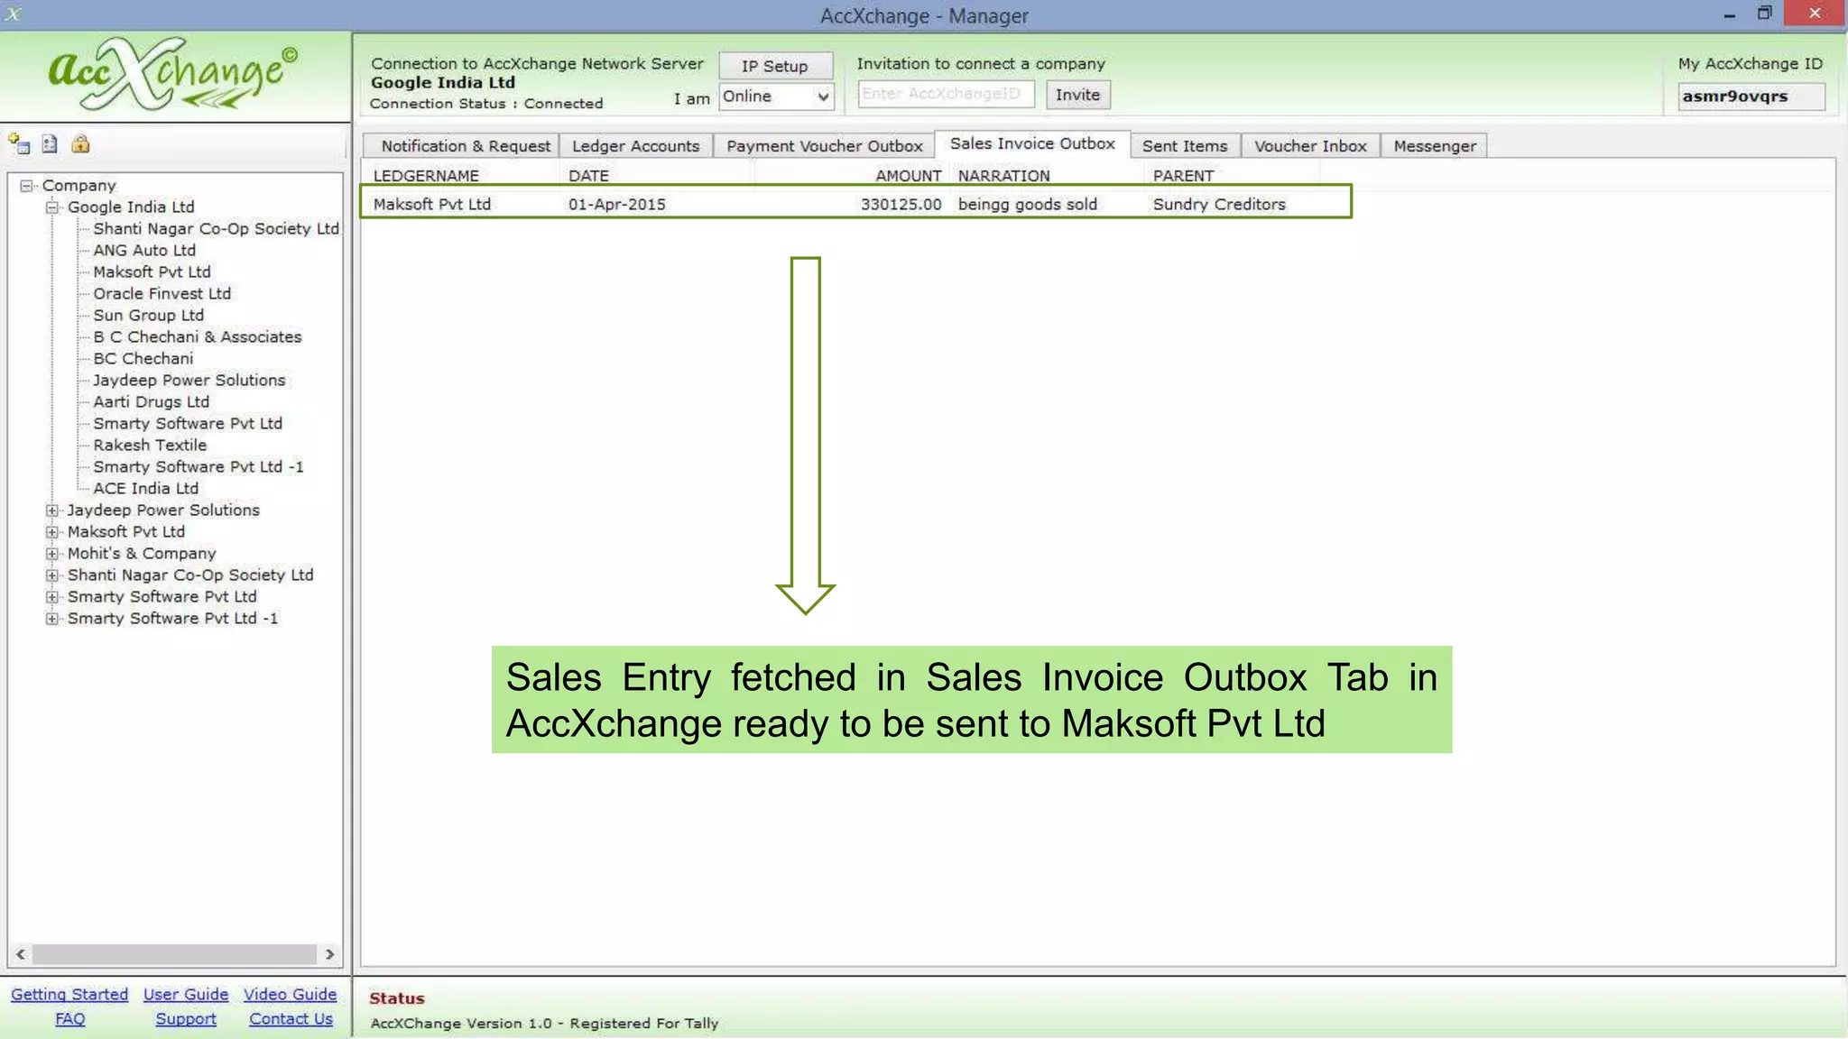
Task: Restore down the Manager window
Action: (x=1764, y=14)
